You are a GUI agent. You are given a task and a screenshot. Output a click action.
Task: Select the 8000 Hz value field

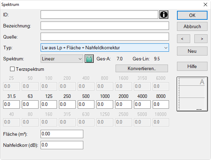(x=161, y=104)
